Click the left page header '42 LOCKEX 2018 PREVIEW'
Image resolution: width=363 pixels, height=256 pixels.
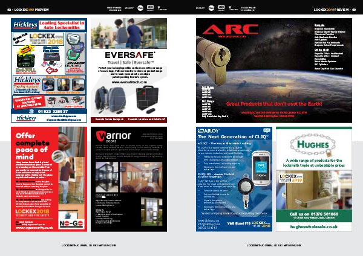point(28,10)
